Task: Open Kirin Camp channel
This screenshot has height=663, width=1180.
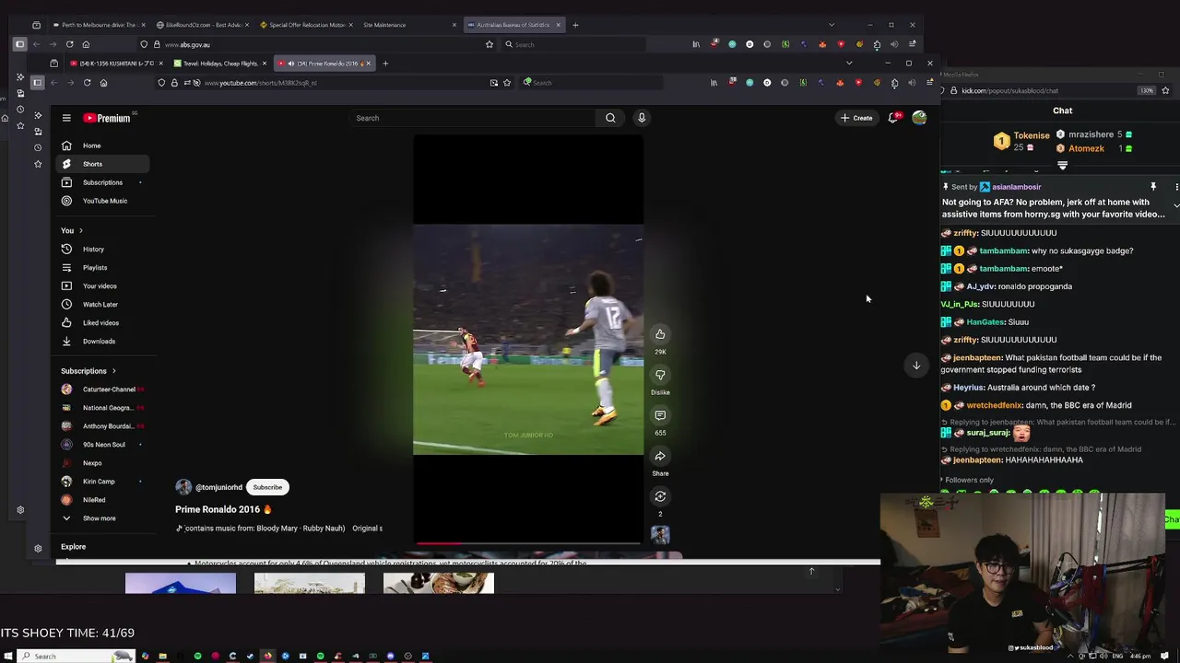Action: point(101,482)
